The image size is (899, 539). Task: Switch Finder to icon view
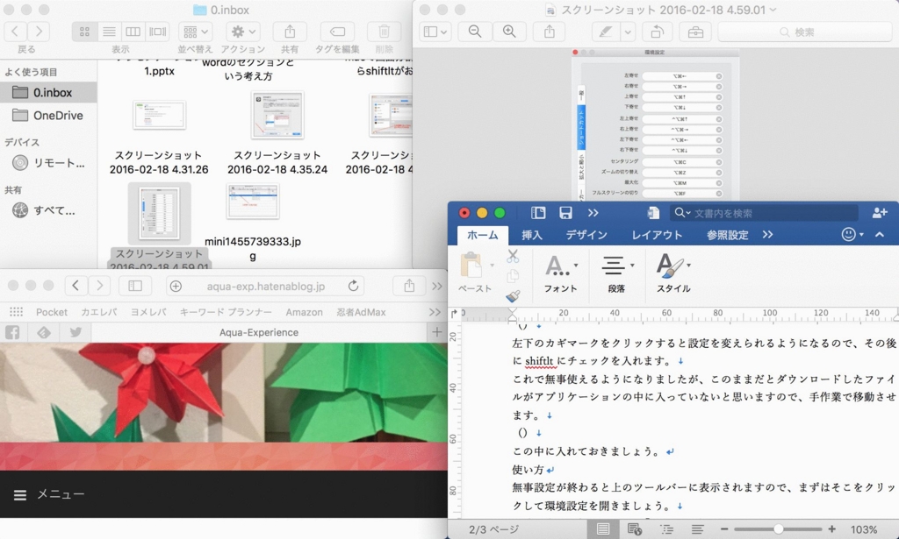point(84,32)
